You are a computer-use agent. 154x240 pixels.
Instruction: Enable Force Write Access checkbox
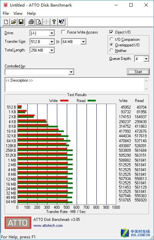click(x=63, y=32)
